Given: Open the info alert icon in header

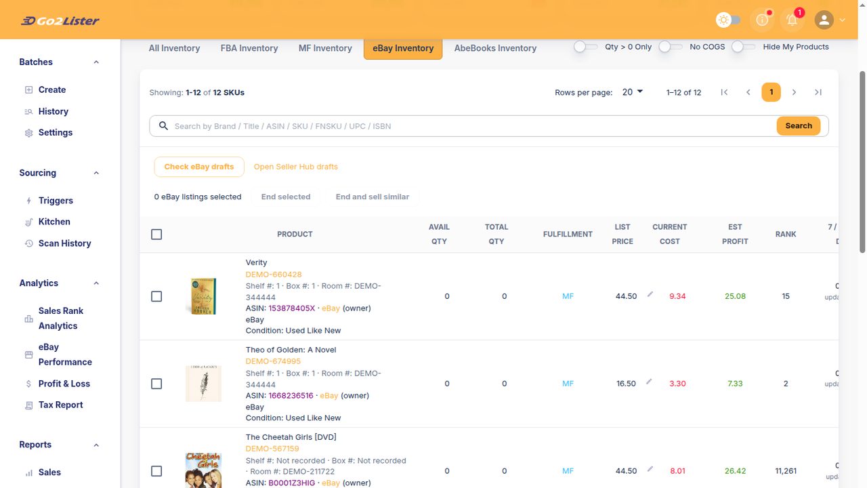Looking at the screenshot, I should pyautogui.click(x=762, y=20).
